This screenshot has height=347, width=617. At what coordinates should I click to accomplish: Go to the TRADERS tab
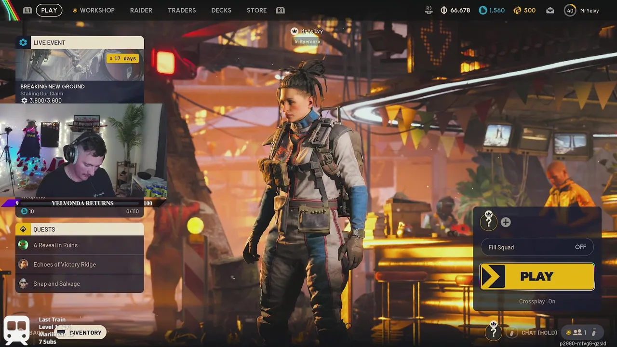point(182,10)
